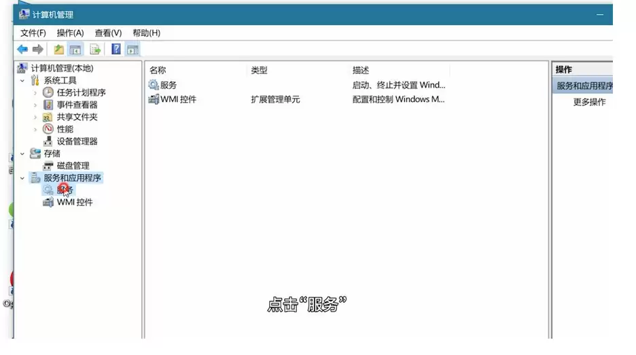Screen dimensions: 636x355
Task: Open the 查看(V) menu
Action: pos(108,33)
